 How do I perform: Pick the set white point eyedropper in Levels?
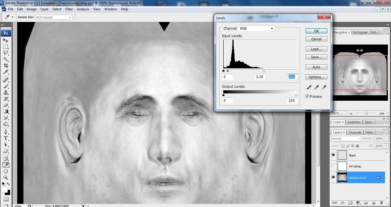tap(324, 87)
